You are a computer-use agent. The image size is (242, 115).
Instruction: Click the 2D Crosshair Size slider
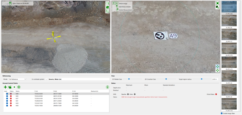pos(166,79)
